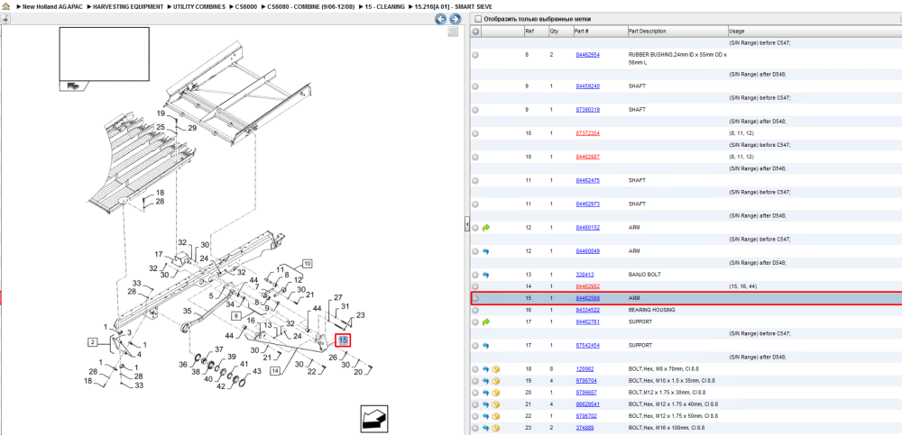Click the green arrow in SUPPORT 84462761 row
This screenshot has width=902, height=435.
coord(486,322)
